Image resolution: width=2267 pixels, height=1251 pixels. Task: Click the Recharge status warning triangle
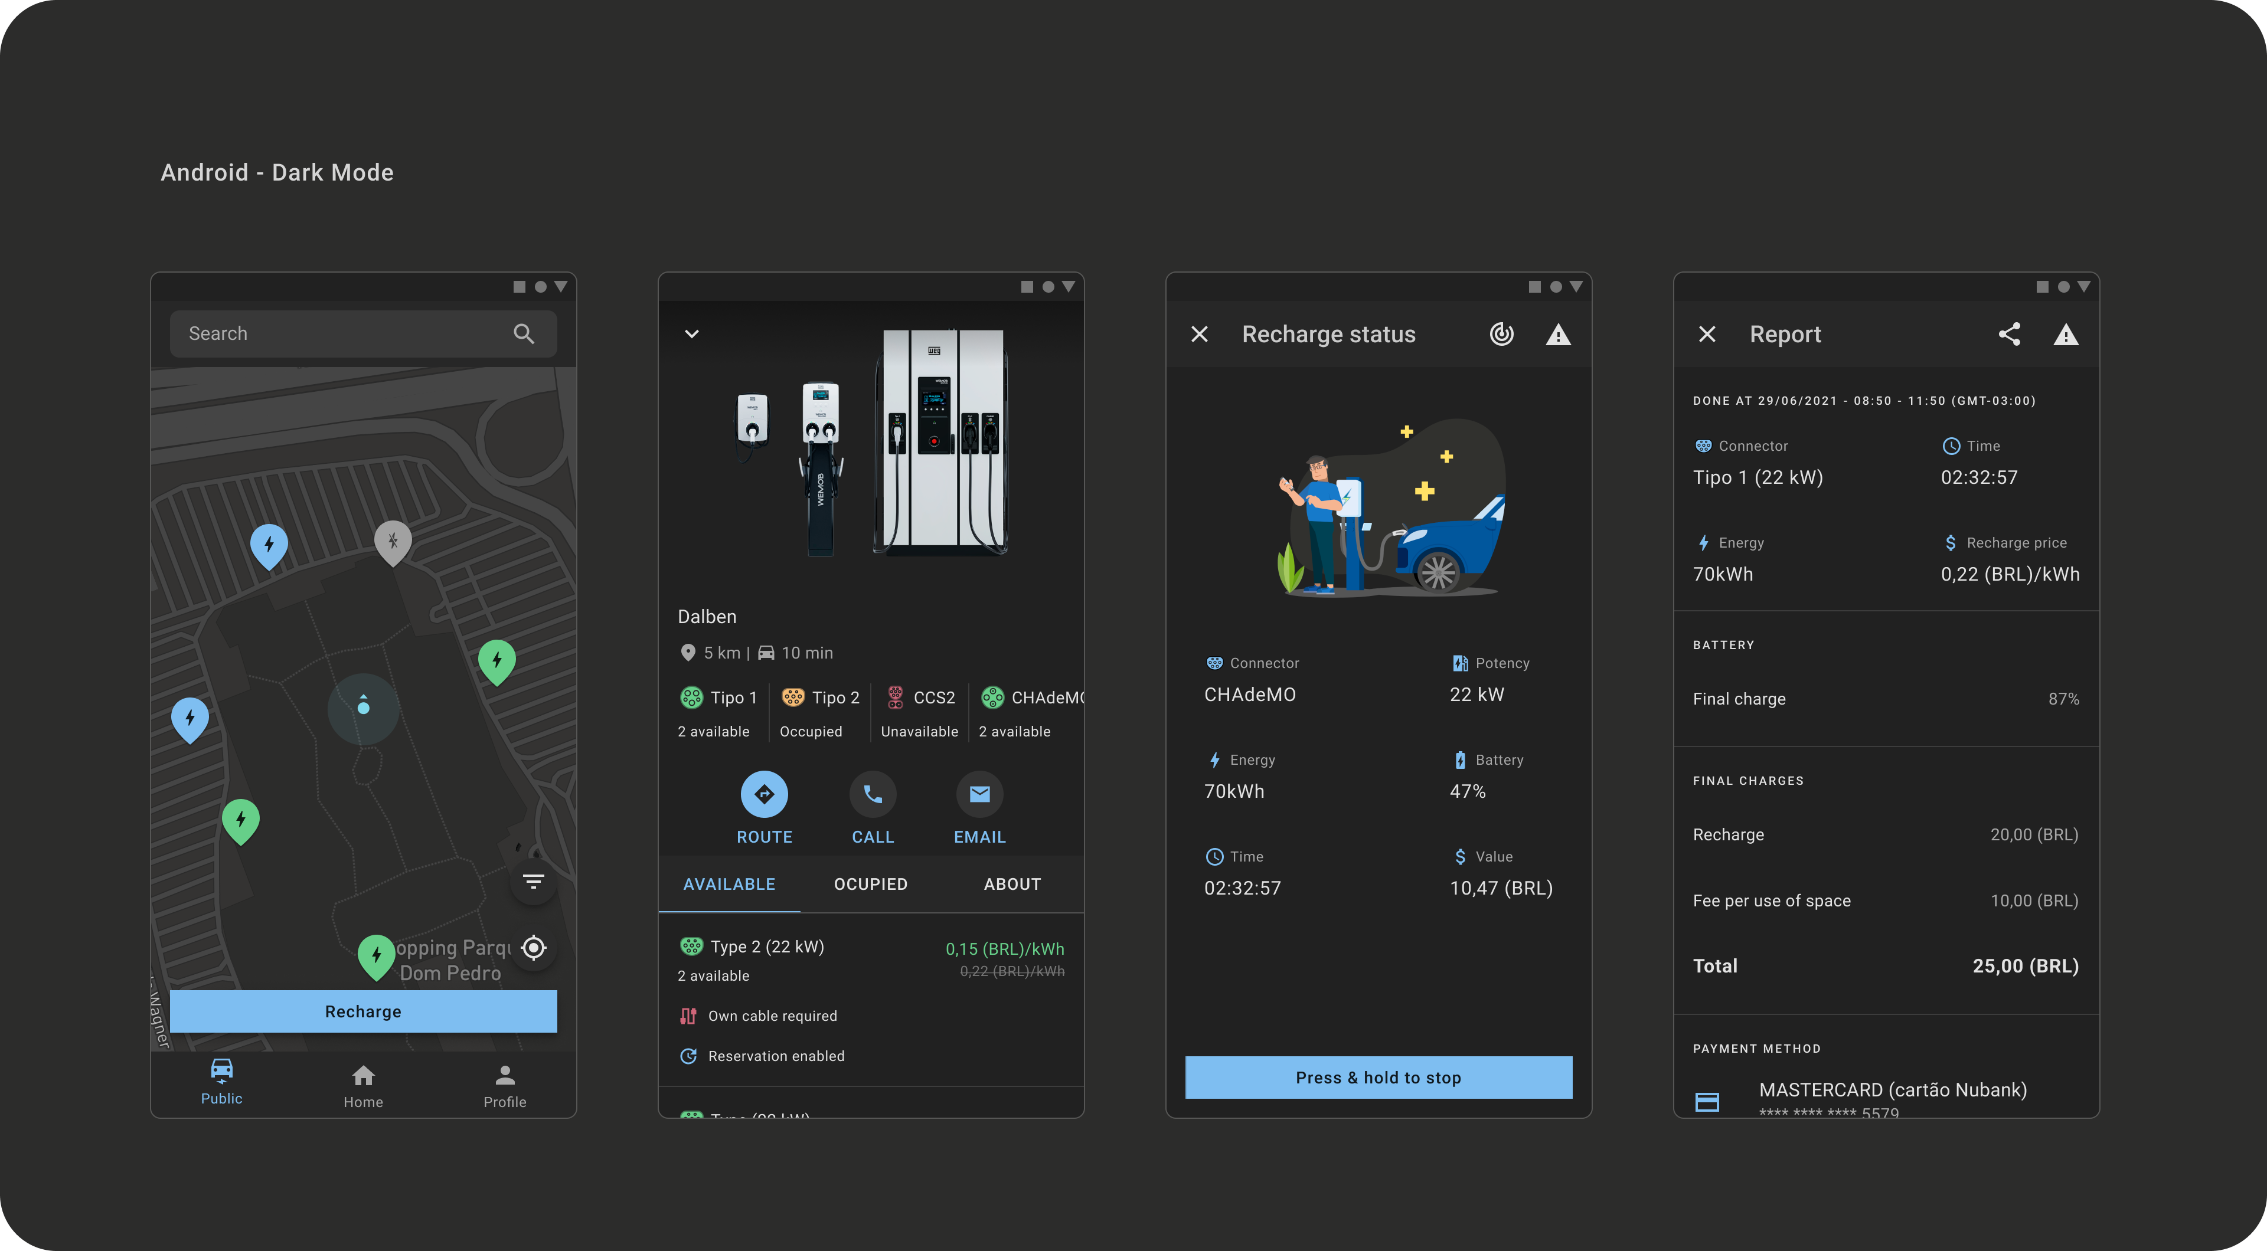[x=1558, y=335]
